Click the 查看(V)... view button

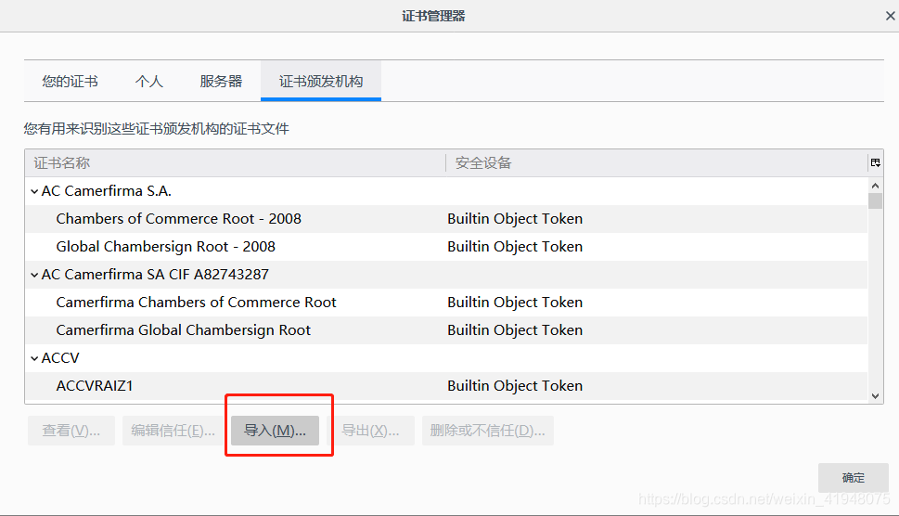[x=71, y=431]
